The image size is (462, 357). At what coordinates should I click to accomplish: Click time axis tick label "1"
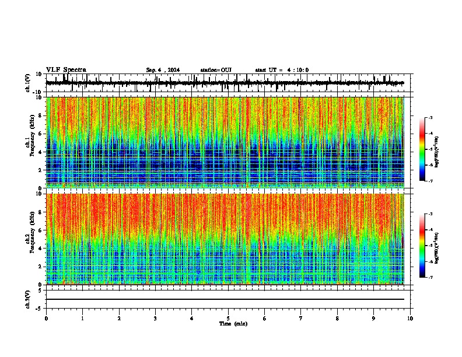tap(82, 318)
